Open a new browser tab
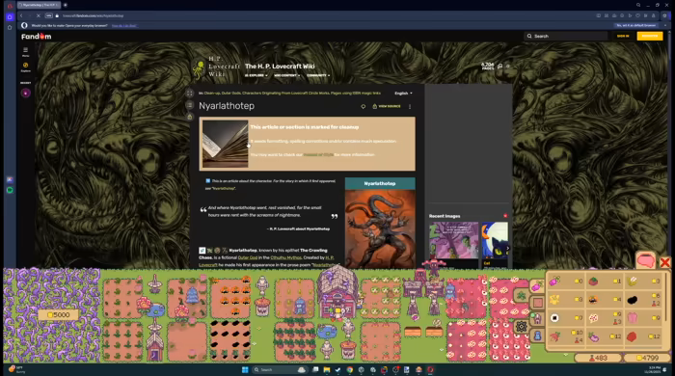 pyautogui.click(x=66, y=5)
